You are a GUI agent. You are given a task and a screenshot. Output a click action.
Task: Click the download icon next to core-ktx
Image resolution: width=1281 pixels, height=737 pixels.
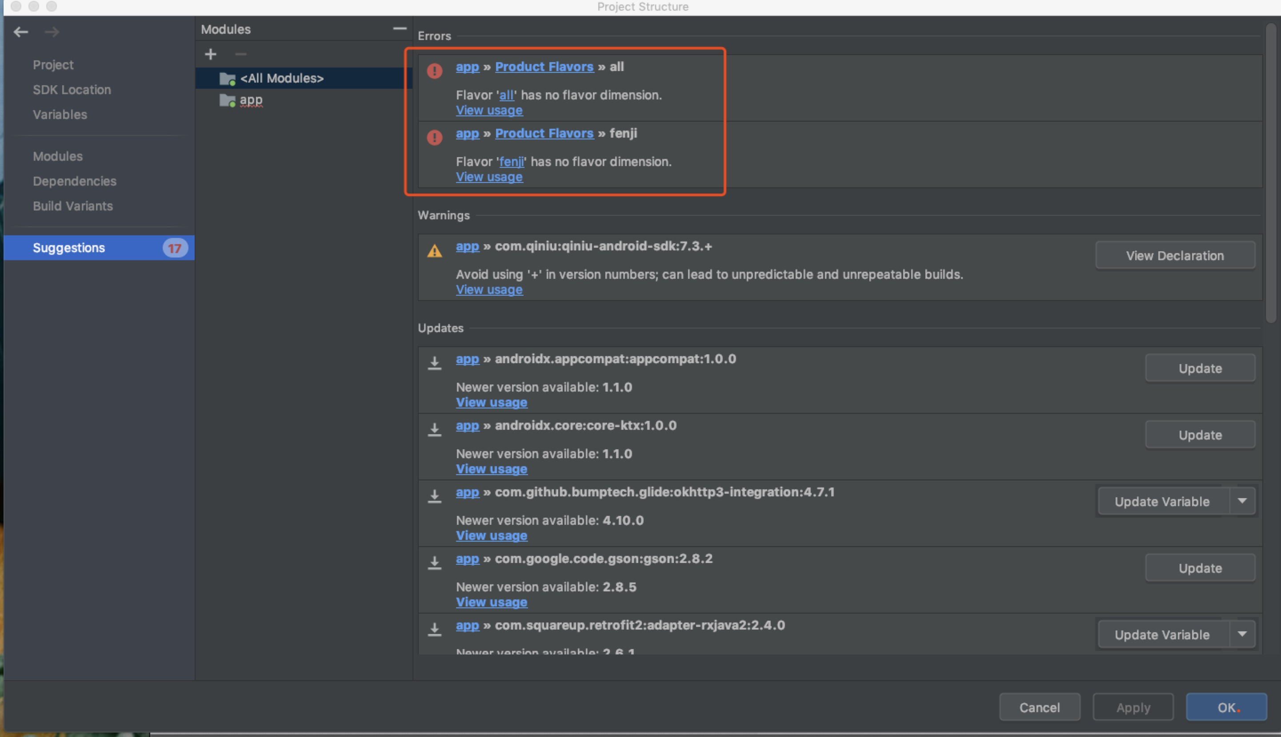(x=435, y=430)
